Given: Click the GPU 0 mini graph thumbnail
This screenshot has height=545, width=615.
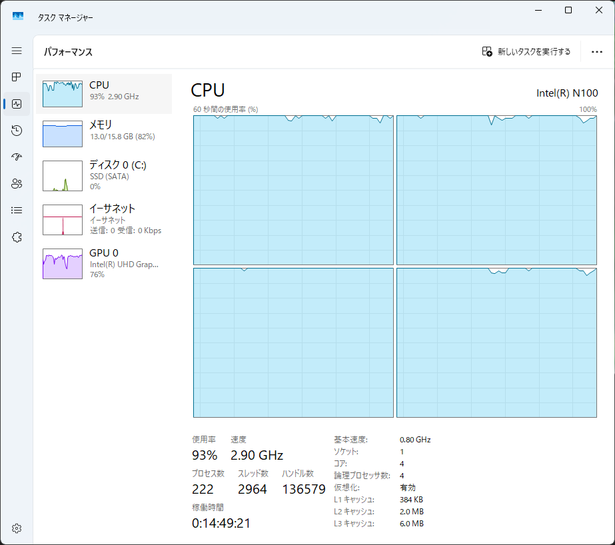Looking at the screenshot, I should point(63,263).
